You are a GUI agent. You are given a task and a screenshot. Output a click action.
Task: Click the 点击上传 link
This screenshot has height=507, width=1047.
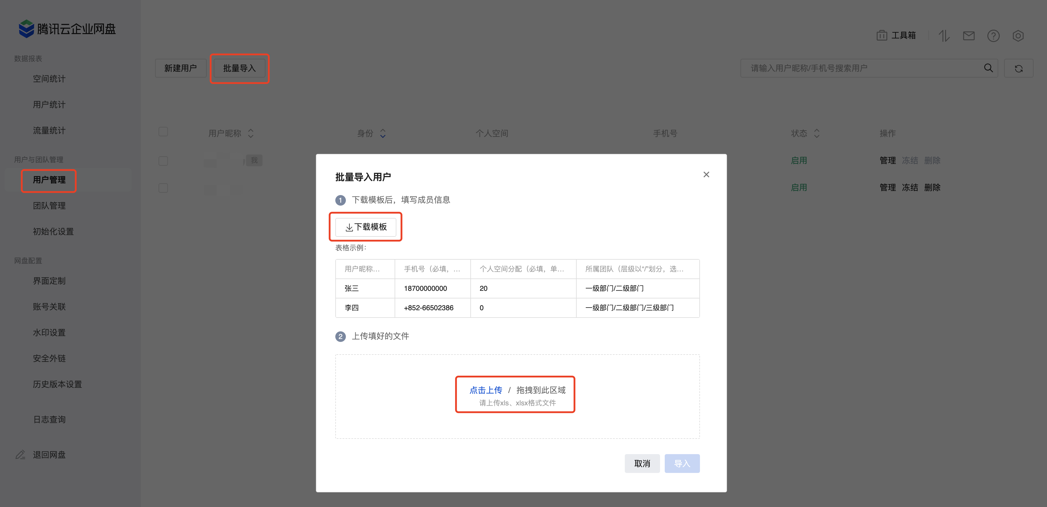(x=486, y=390)
